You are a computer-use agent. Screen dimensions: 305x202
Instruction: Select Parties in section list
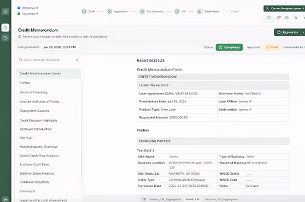click(x=25, y=83)
